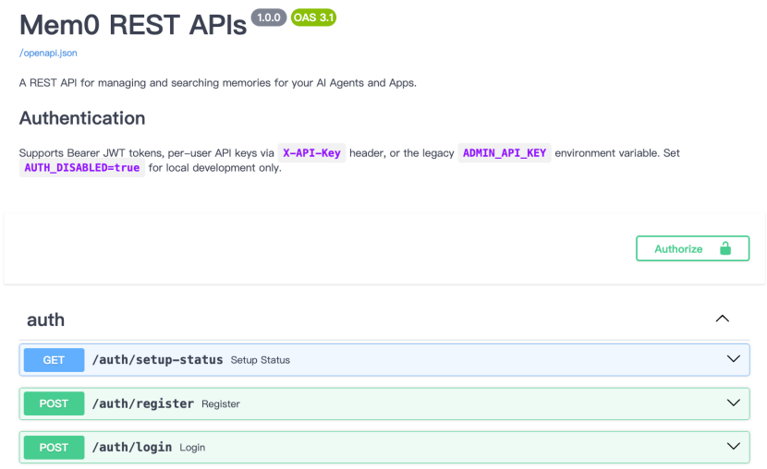The image size is (767, 469).
Task: Click the GET method badge for setup-status
Action: [54, 360]
